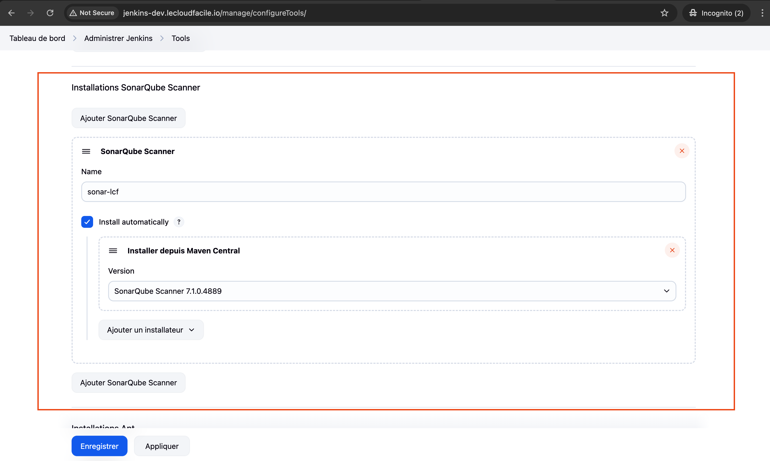Click the Enregistrer button
The image size is (770, 461).
[99, 446]
